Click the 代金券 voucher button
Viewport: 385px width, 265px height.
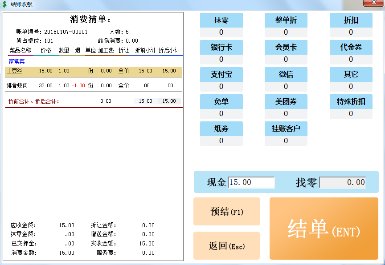pos(351,48)
